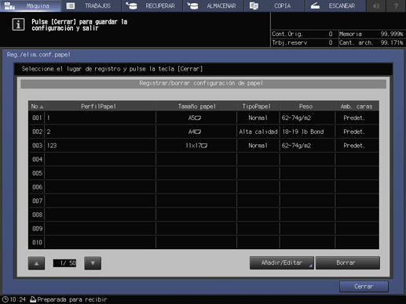Click the Trbj.reserv counter value

tap(331, 42)
